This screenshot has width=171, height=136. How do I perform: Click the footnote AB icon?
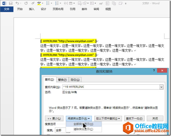(101, 4)
